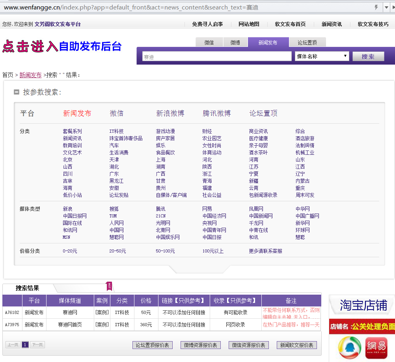
Task: Click the red 網易 icon
Action: coord(376,348)
